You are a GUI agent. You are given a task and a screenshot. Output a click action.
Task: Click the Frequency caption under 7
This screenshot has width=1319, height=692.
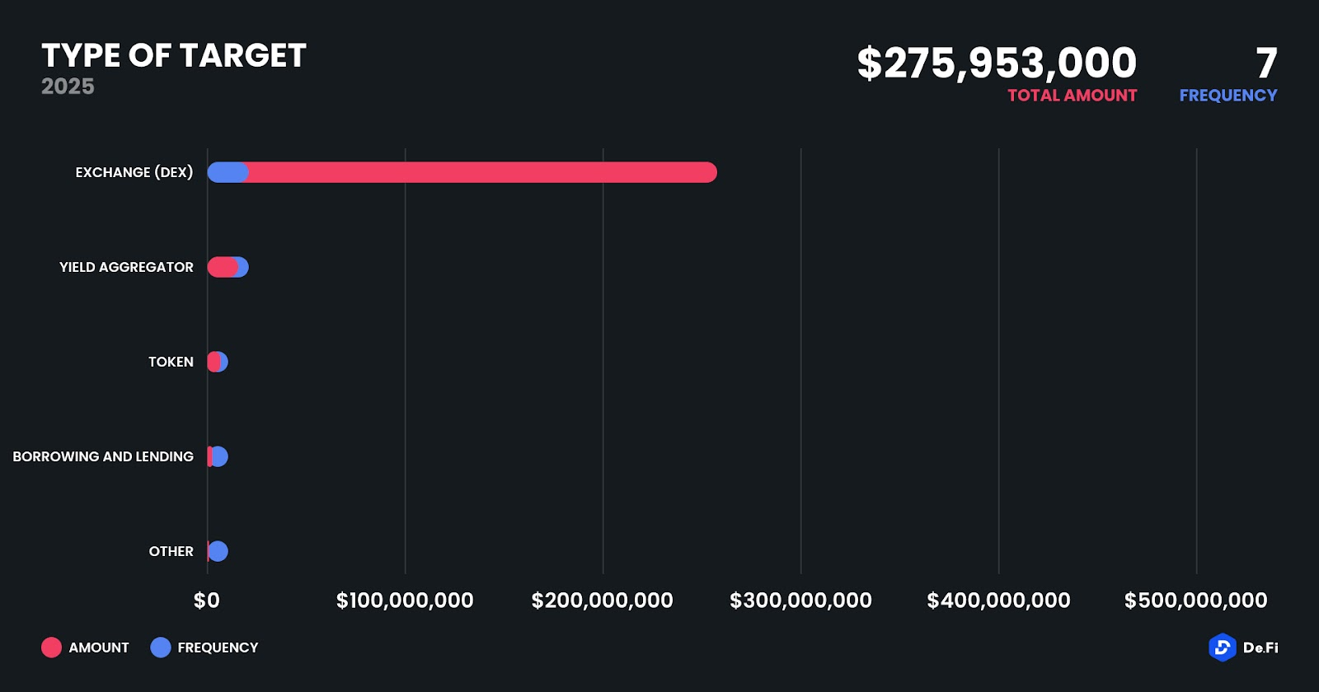click(x=1227, y=96)
